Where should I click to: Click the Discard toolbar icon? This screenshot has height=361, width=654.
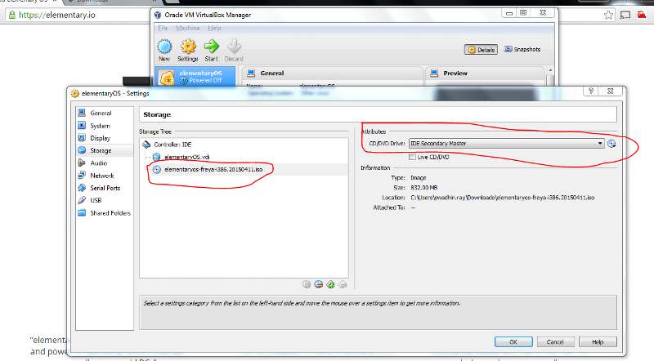pos(234,47)
